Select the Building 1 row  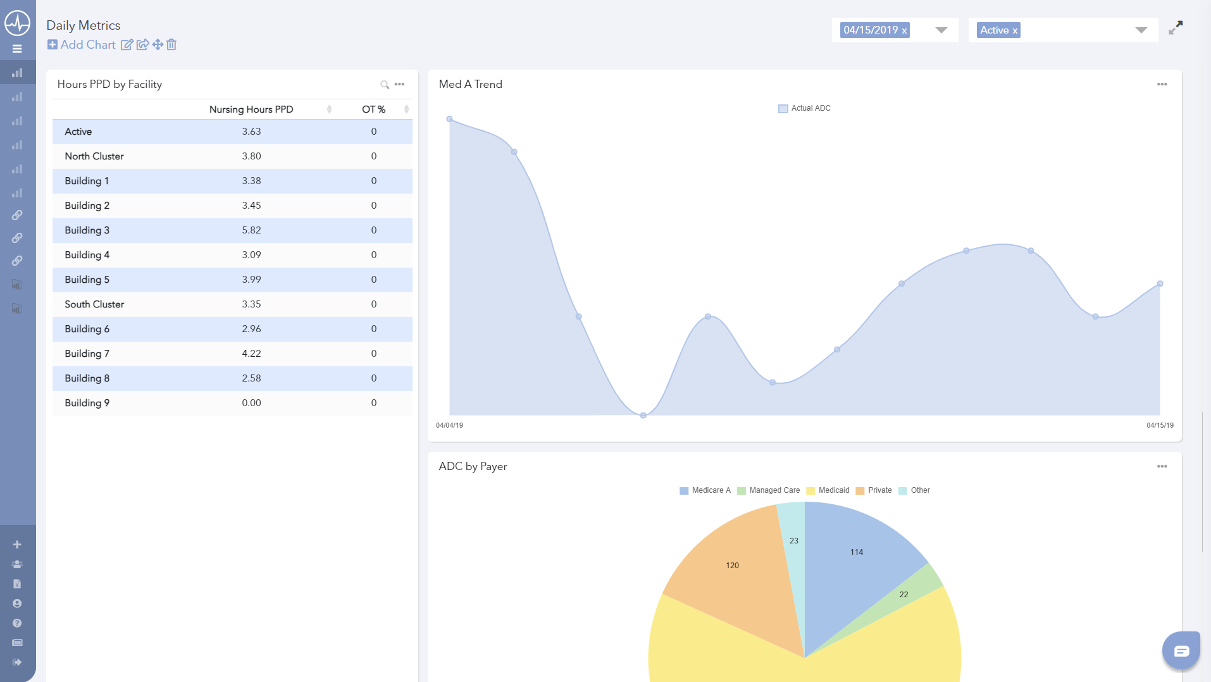[x=232, y=181]
